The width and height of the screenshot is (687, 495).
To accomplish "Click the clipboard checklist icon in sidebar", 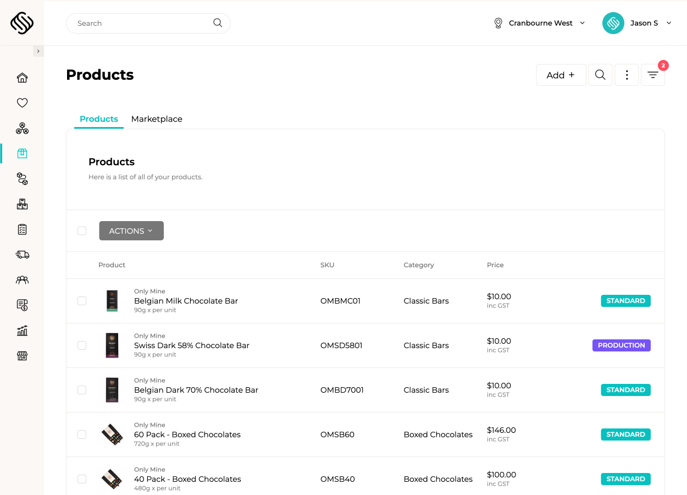I will 22,229.
